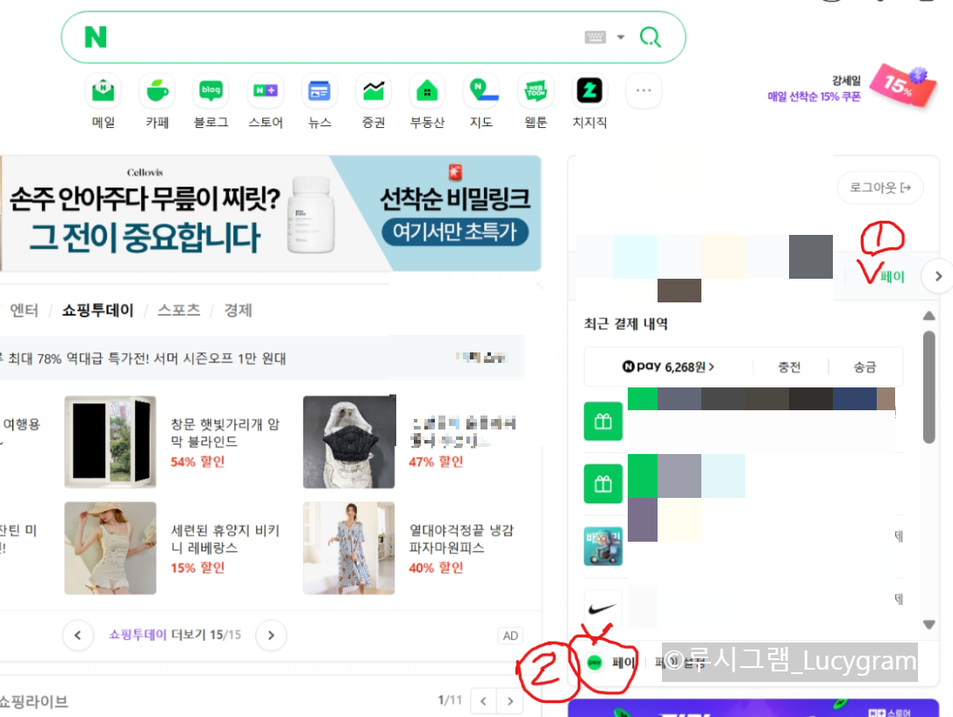Screen dimensions: 953x717
Task: Click the payment list scroll up arrow
Action: click(928, 316)
